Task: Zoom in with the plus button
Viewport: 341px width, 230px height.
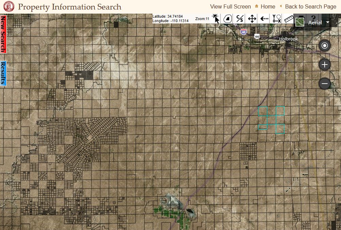Action: point(325,65)
